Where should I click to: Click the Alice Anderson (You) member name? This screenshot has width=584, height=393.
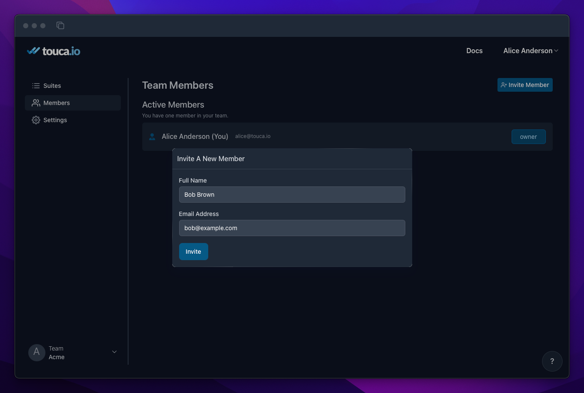pos(195,136)
